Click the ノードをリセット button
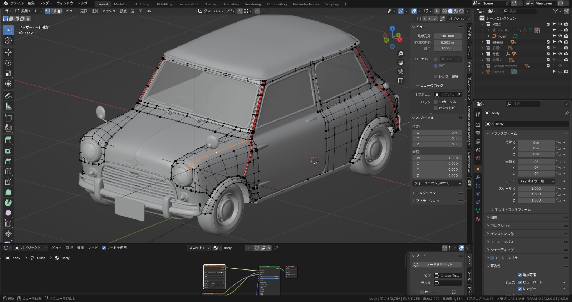 437,265
